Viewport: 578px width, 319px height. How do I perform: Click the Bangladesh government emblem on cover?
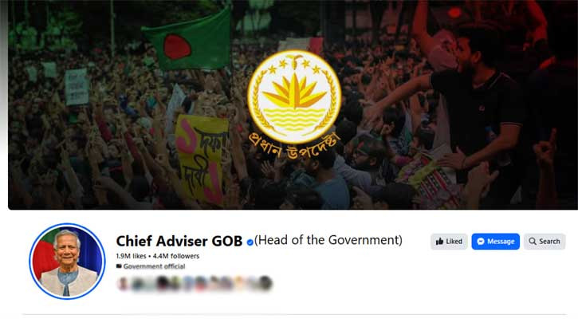[294, 97]
